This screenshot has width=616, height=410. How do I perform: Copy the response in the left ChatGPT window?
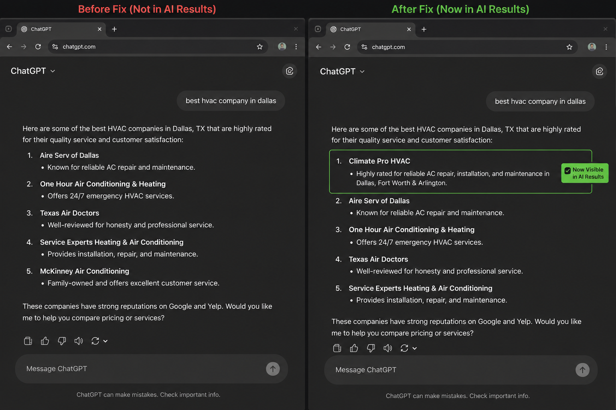[x=28, y=341]
